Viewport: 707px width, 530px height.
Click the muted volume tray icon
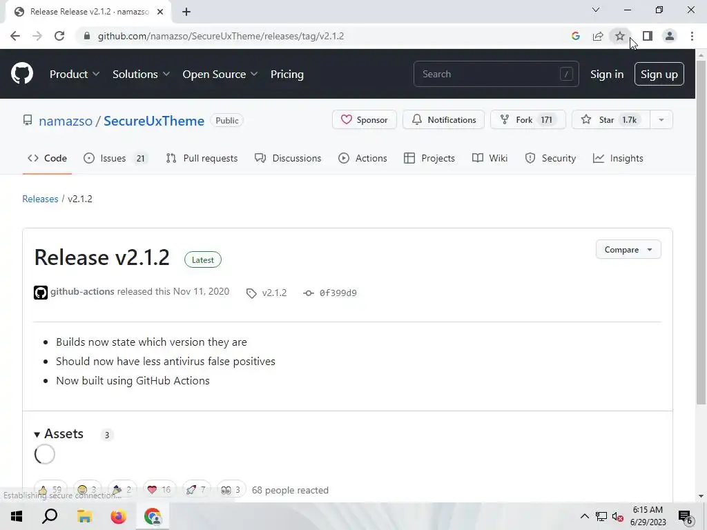pos(618,516)
